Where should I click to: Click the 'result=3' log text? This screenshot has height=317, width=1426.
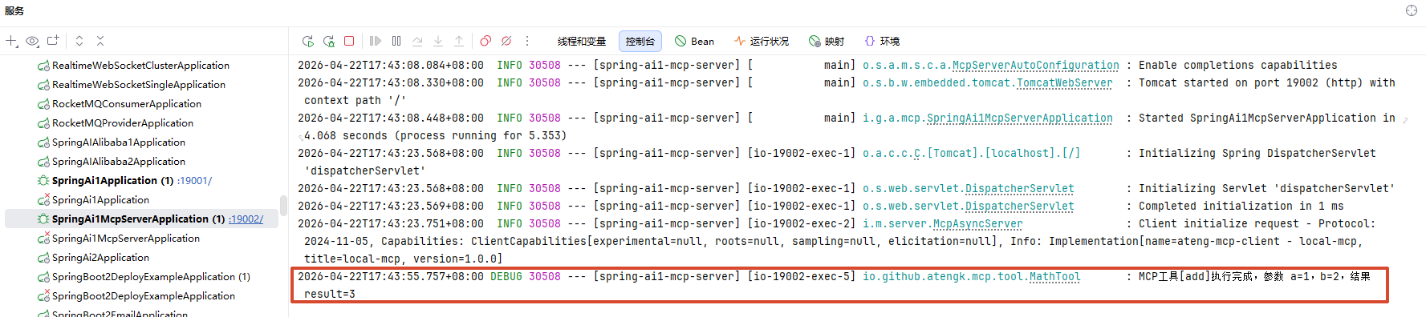[330, 295]
